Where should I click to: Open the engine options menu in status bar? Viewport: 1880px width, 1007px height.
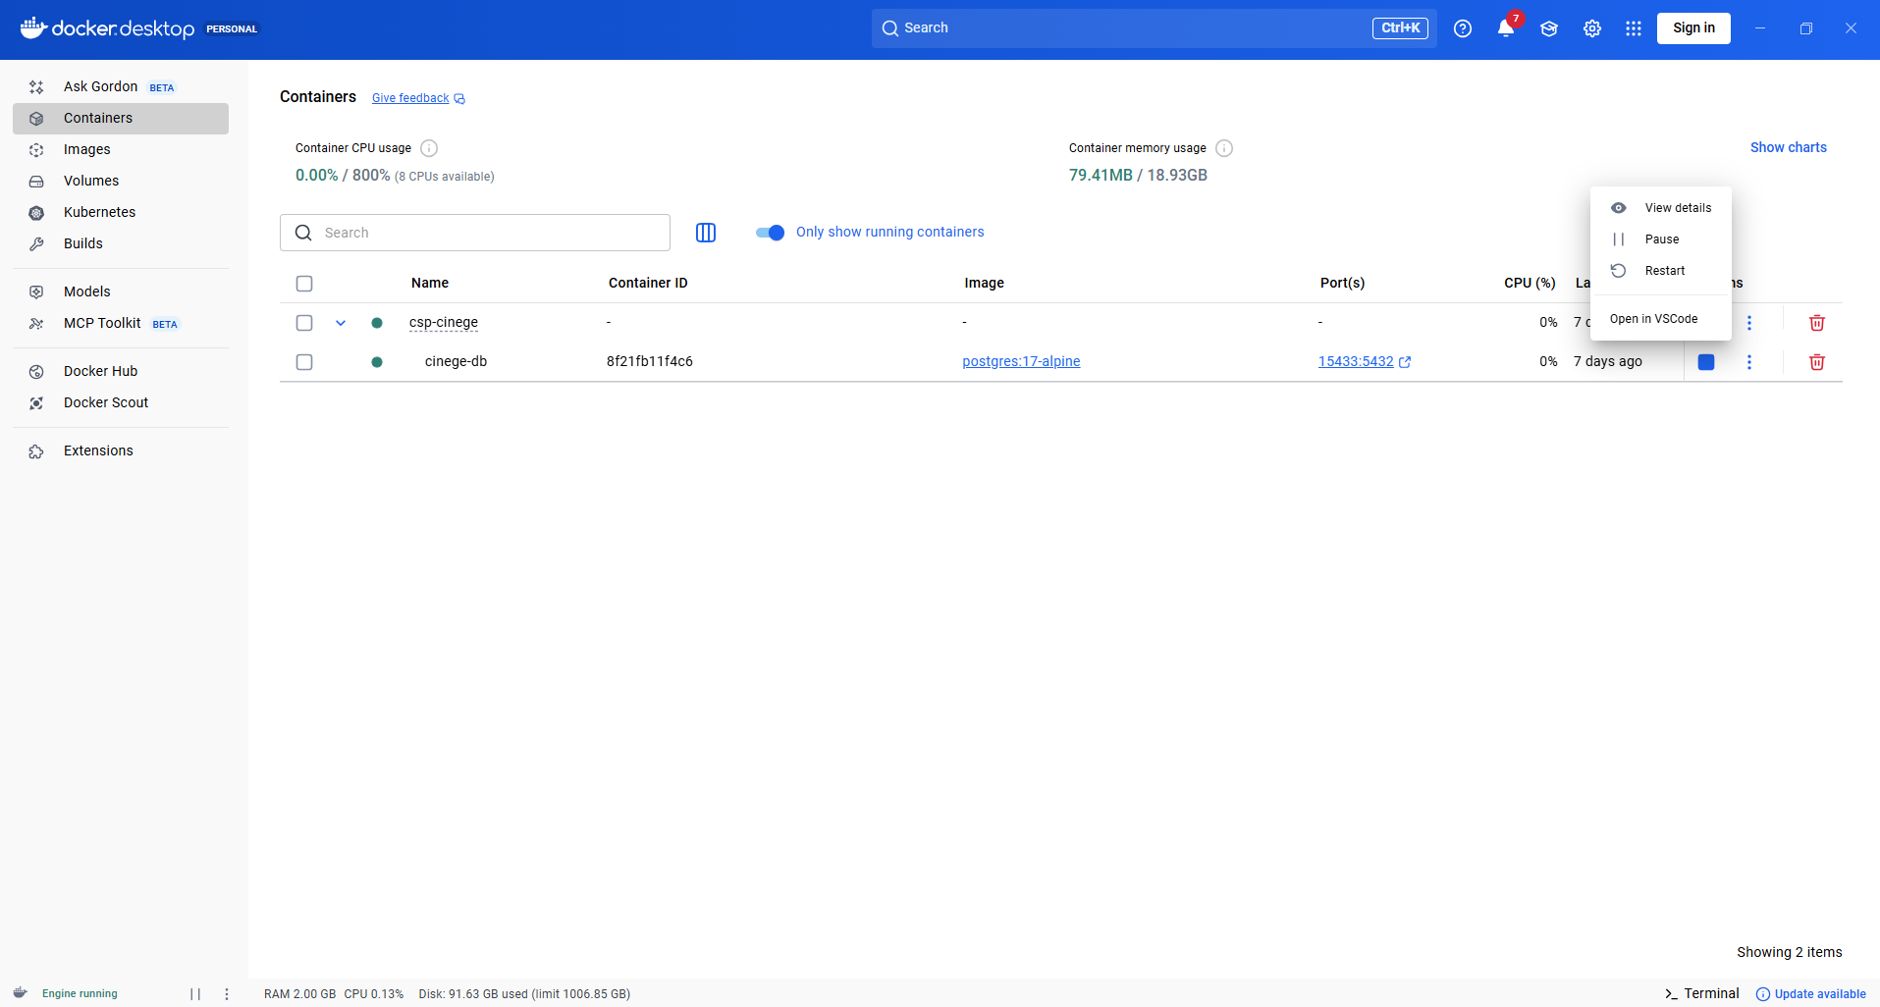(x=227, y=994)
